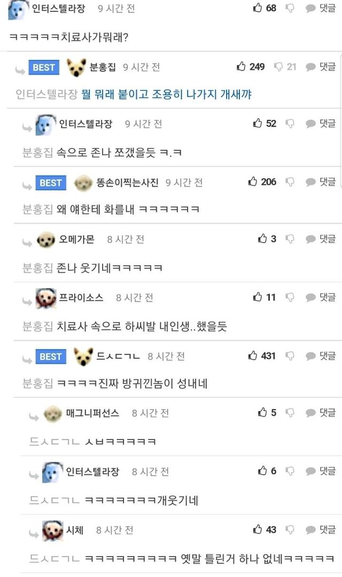This screenshot has width=342, height=577.
Task: Reply via 댓글 on the top comment
Action: click(321, 8)
